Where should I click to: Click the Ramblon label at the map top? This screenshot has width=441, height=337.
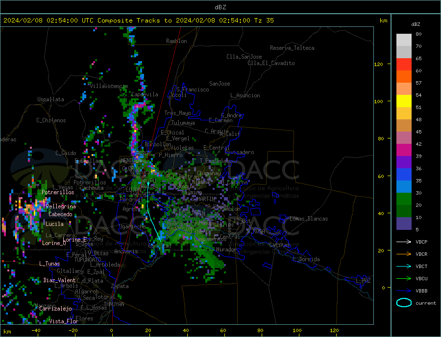pyautogui.click(x=176, y=41)
